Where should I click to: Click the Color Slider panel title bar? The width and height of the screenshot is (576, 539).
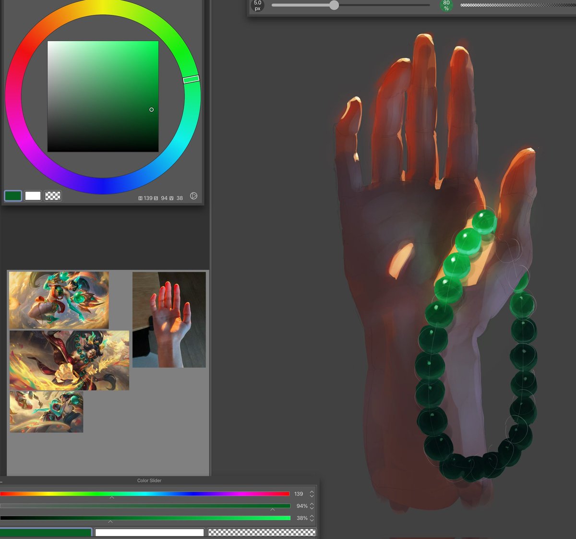(x=149, y=480)
